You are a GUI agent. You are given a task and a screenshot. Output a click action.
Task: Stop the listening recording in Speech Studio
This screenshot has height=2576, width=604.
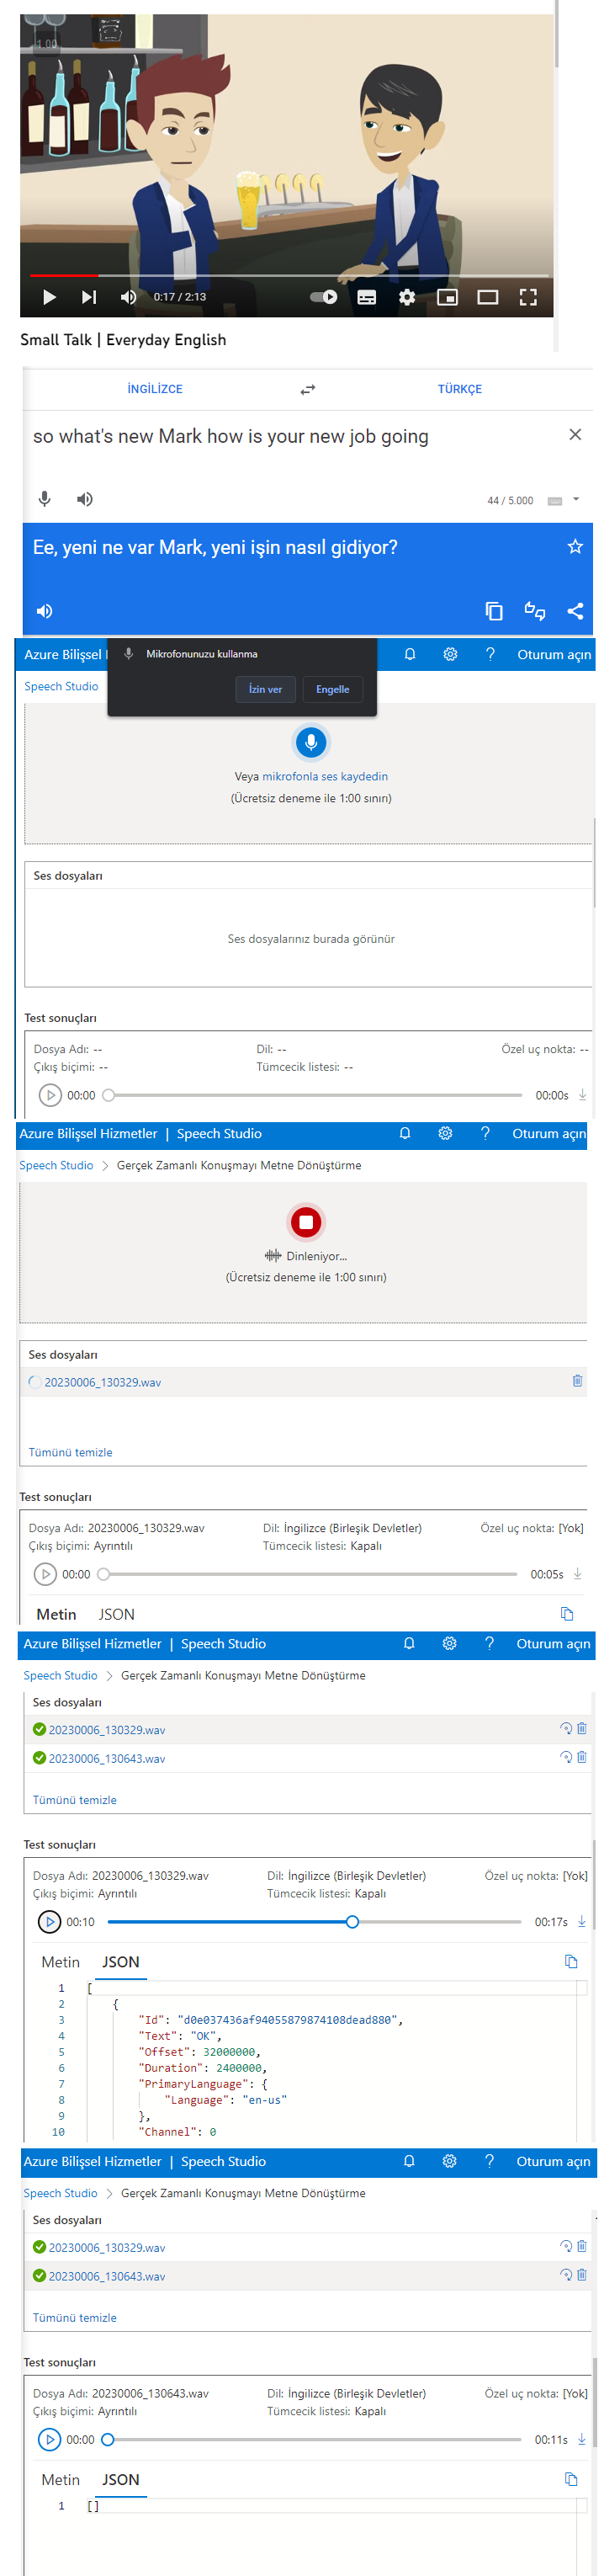coord(306,1222)
